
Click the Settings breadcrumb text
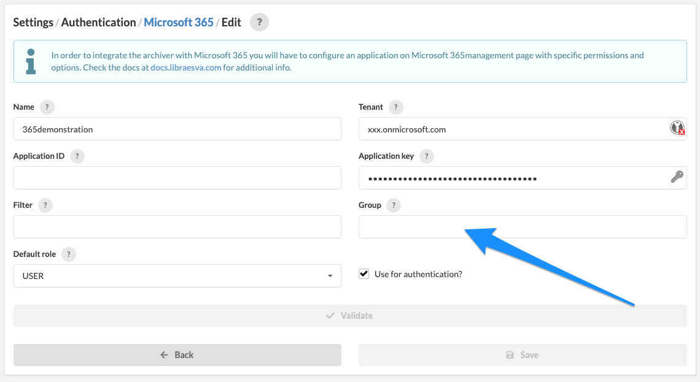pyautogui.click(x=33, y=22)
